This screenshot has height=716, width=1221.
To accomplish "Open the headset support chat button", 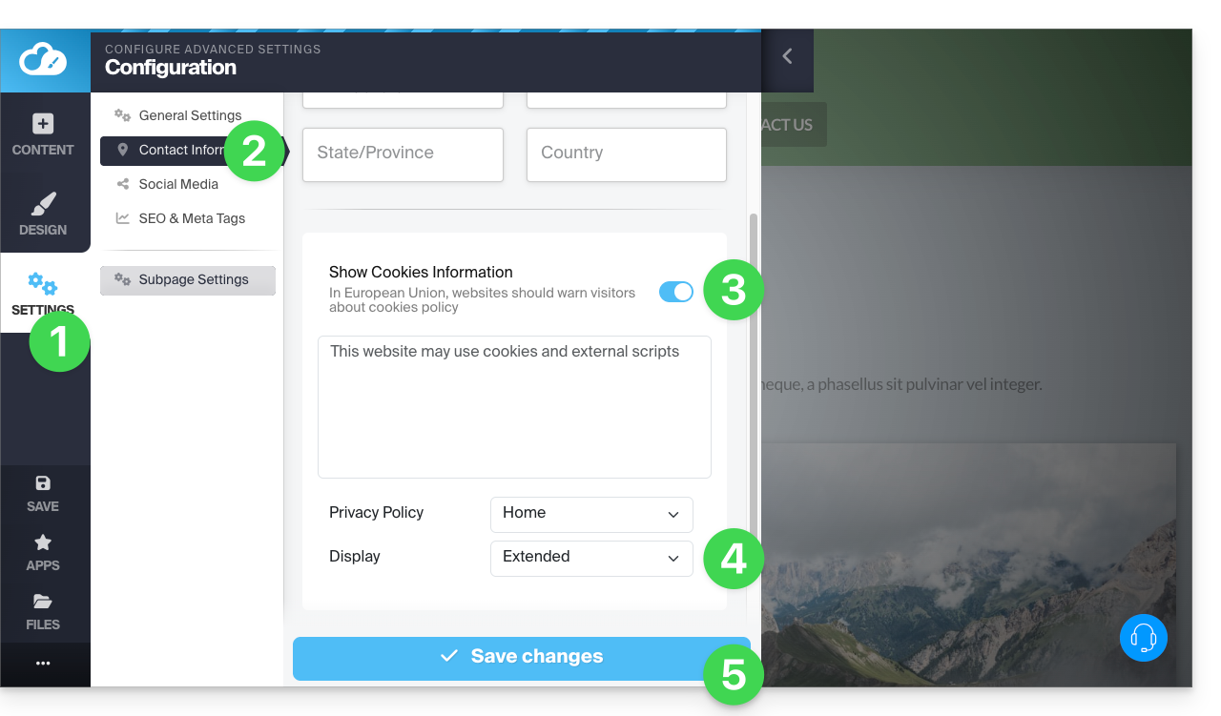I will [1143, 637].
